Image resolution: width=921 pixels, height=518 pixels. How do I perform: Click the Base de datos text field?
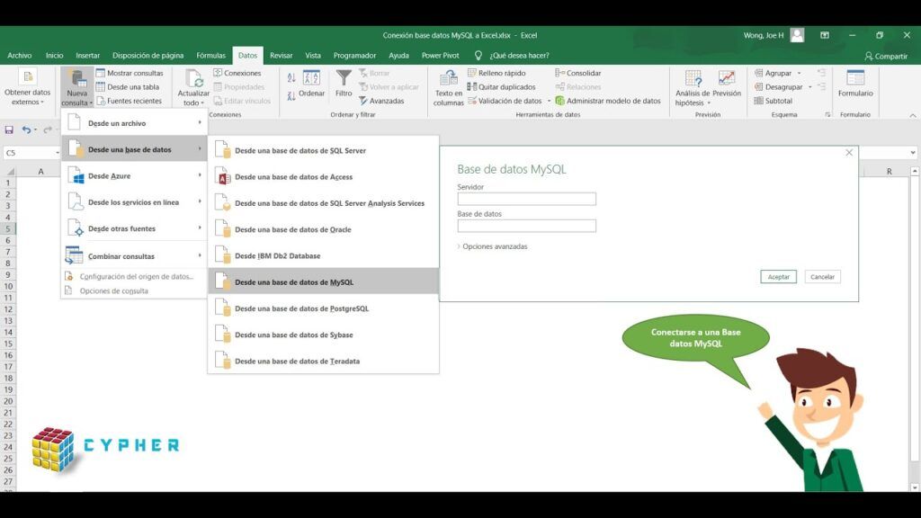click(x=527, y=226)
